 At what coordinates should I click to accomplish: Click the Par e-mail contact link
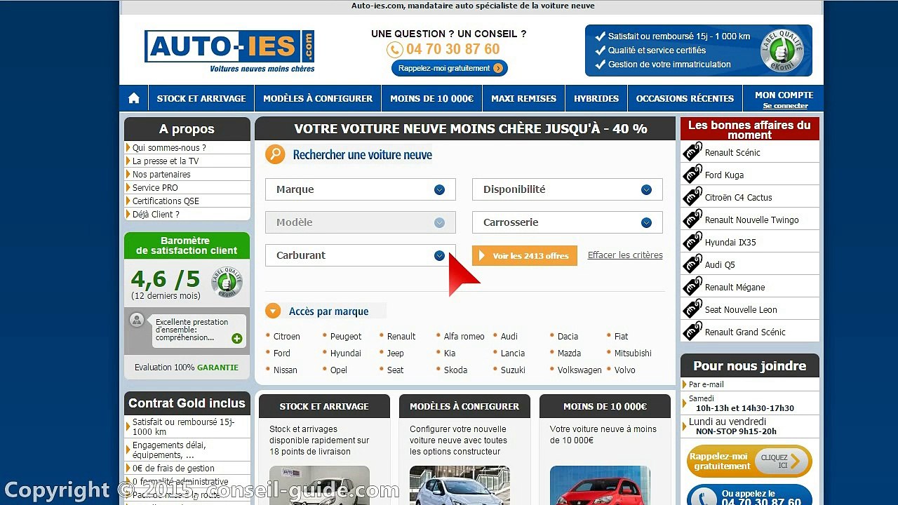coord(706,384)
